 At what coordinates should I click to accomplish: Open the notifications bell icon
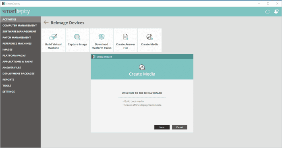tap(276, 12)
